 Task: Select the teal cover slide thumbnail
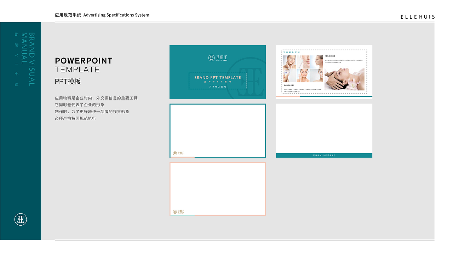[218, 72]
